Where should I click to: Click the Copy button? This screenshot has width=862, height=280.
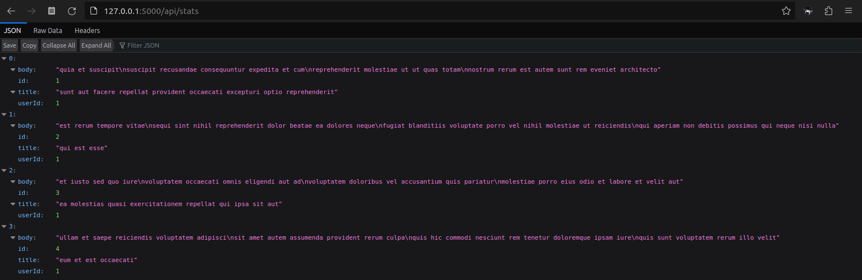coord(29,45)
